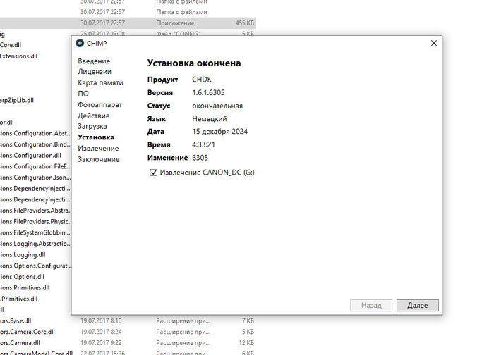The width and height of the screenshot is (494, 355).
Task: Select ions.Configuration.dll file in Explorer
Action: pos(30,156)
